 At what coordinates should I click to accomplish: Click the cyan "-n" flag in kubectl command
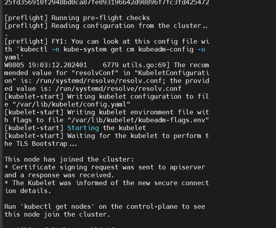point(56,49)
